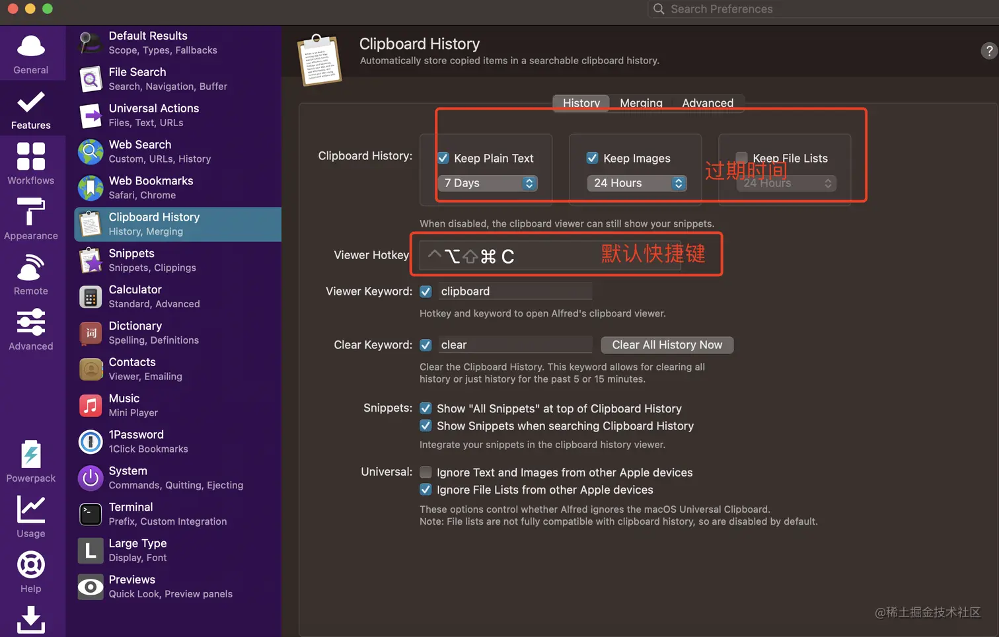This screenshot has width=999, height=637.
Task: Switch to the Merging tab
Action: [x=641, y=103]
